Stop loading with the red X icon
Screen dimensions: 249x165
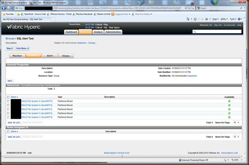coord(193,8)
